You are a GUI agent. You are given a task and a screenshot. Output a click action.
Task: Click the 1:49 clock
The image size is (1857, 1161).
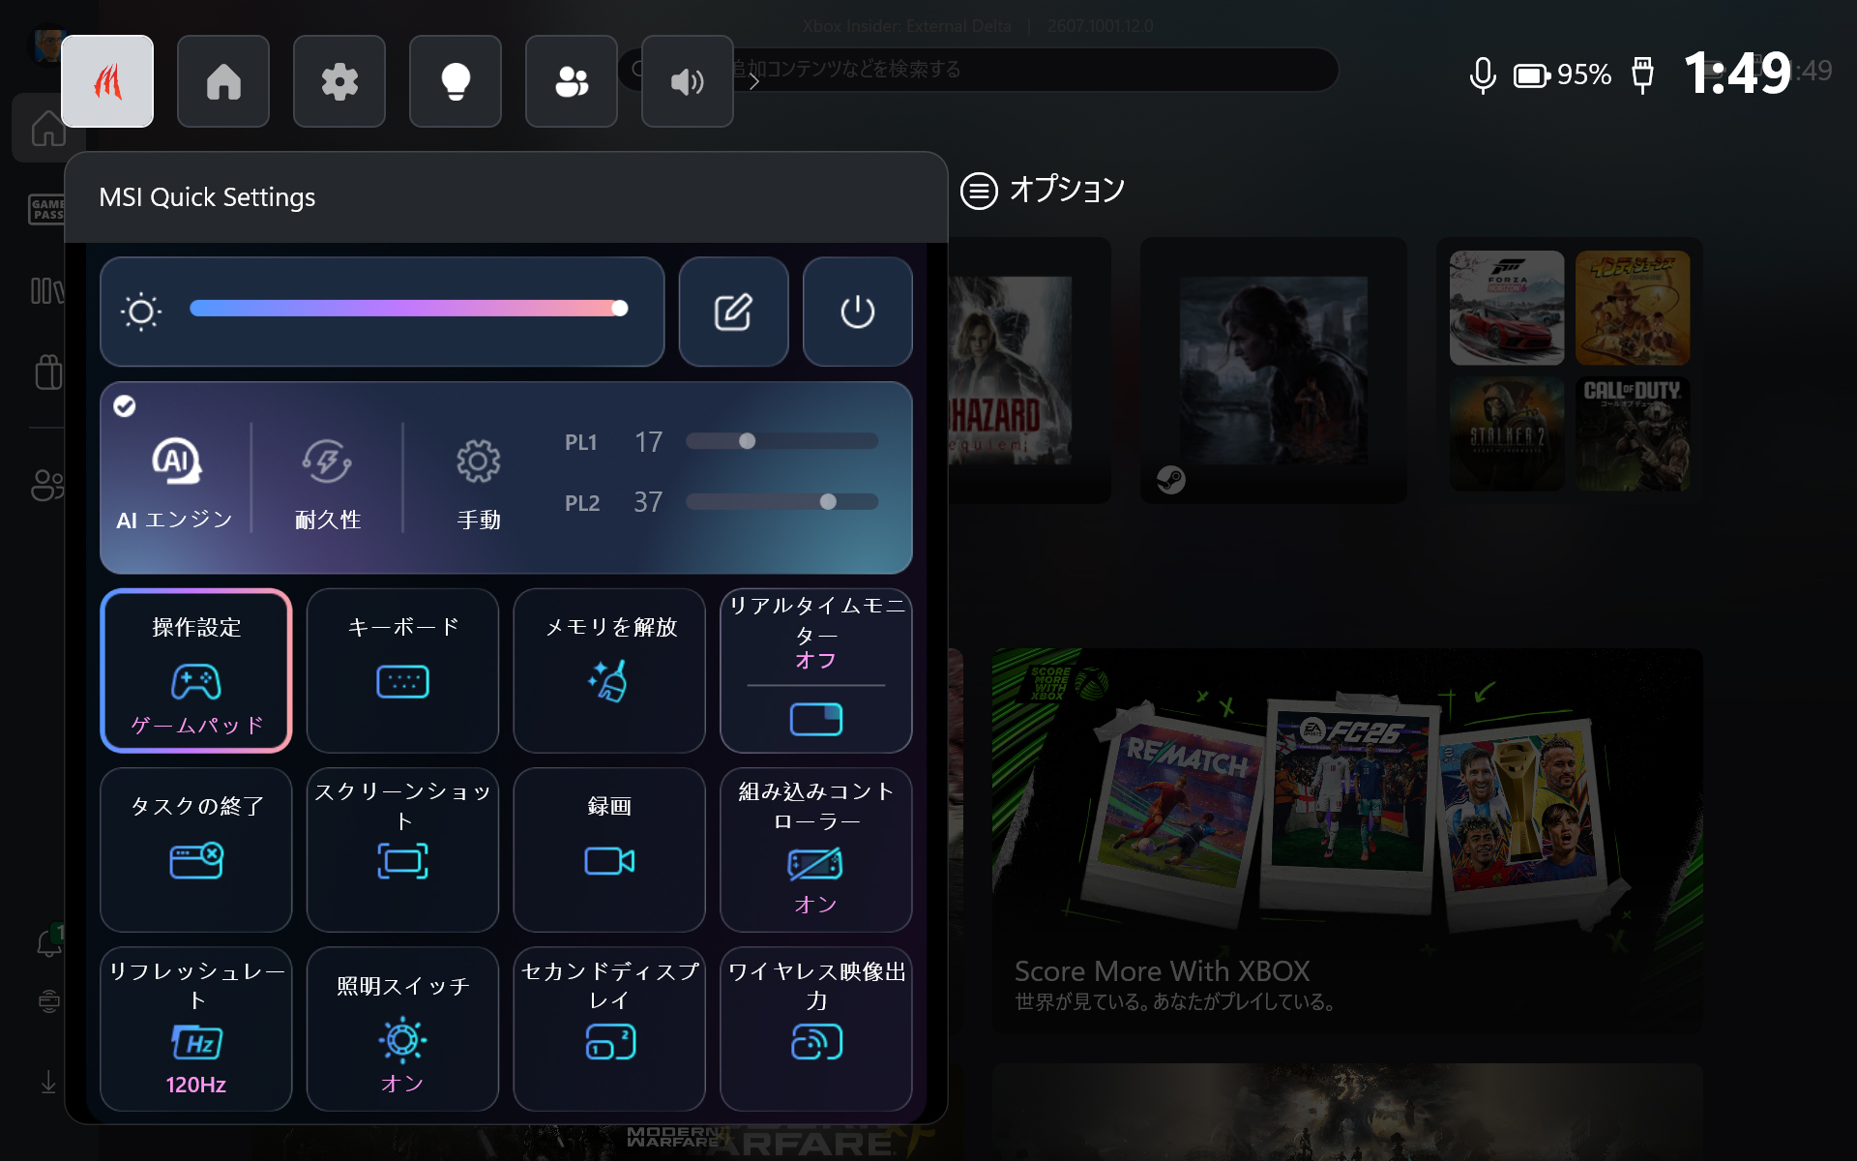(1737, 73)
